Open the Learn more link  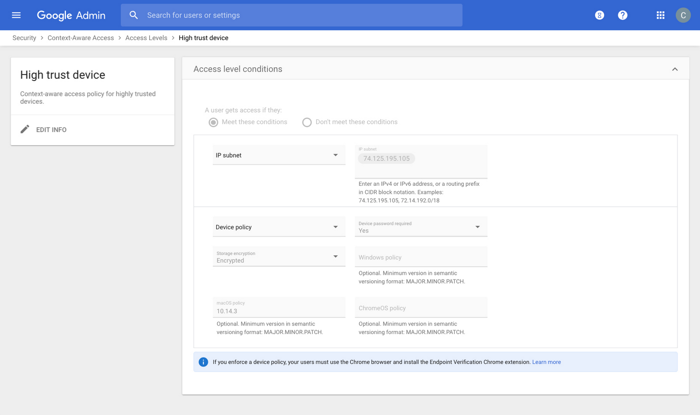(x=546, y=362)
